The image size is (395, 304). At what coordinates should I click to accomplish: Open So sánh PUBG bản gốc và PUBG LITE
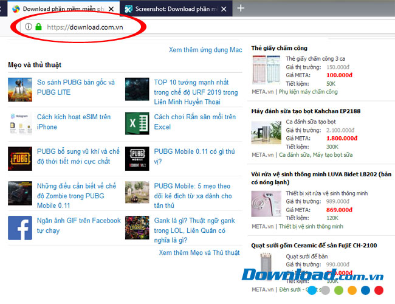75,87
